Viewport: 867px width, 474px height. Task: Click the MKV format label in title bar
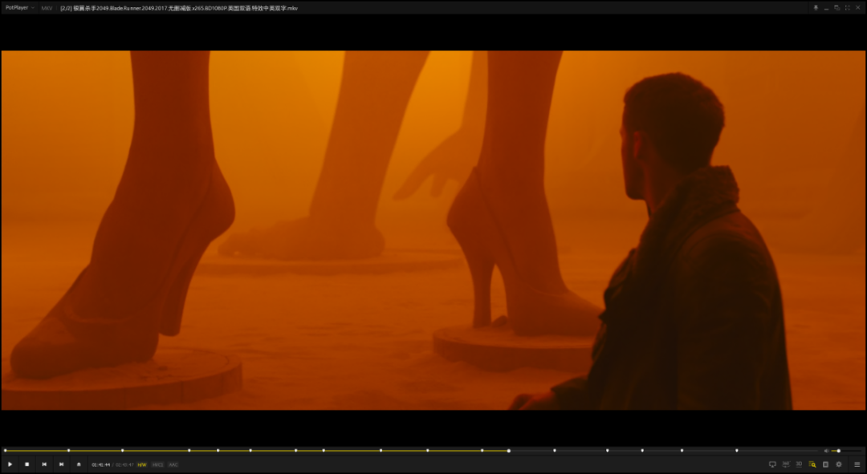(47, 8)
